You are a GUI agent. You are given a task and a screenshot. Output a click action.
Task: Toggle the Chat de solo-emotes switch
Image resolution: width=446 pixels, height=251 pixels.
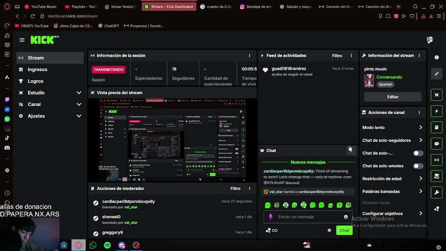tap(418, 166)
